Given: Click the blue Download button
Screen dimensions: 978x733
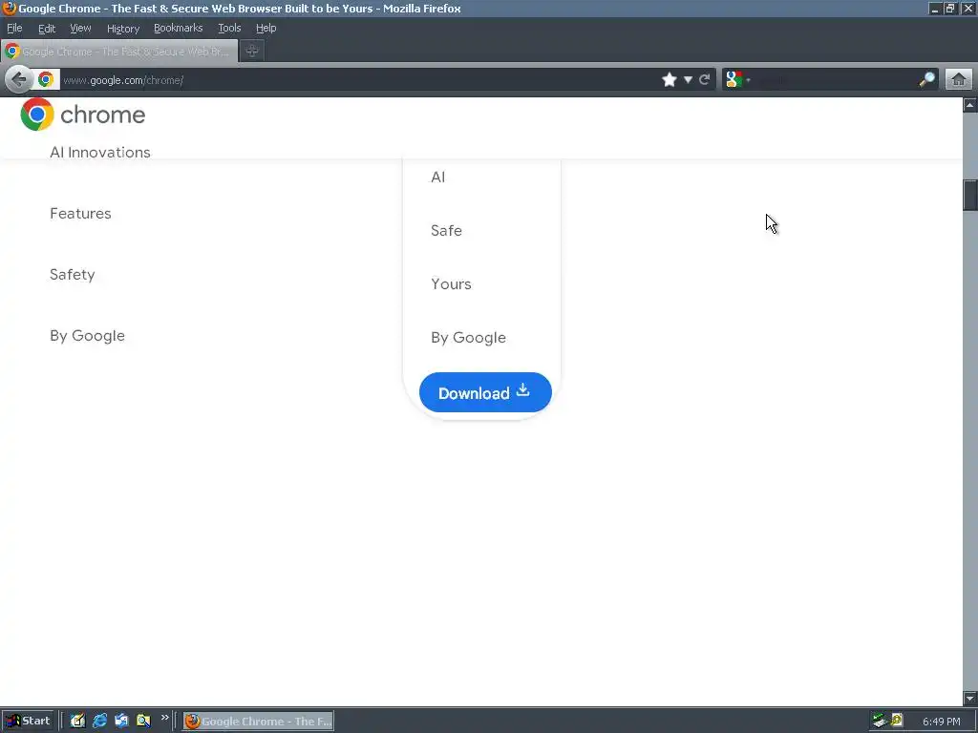Looking at the screenshot, I should pyautogui.click(x=485, y=392).
